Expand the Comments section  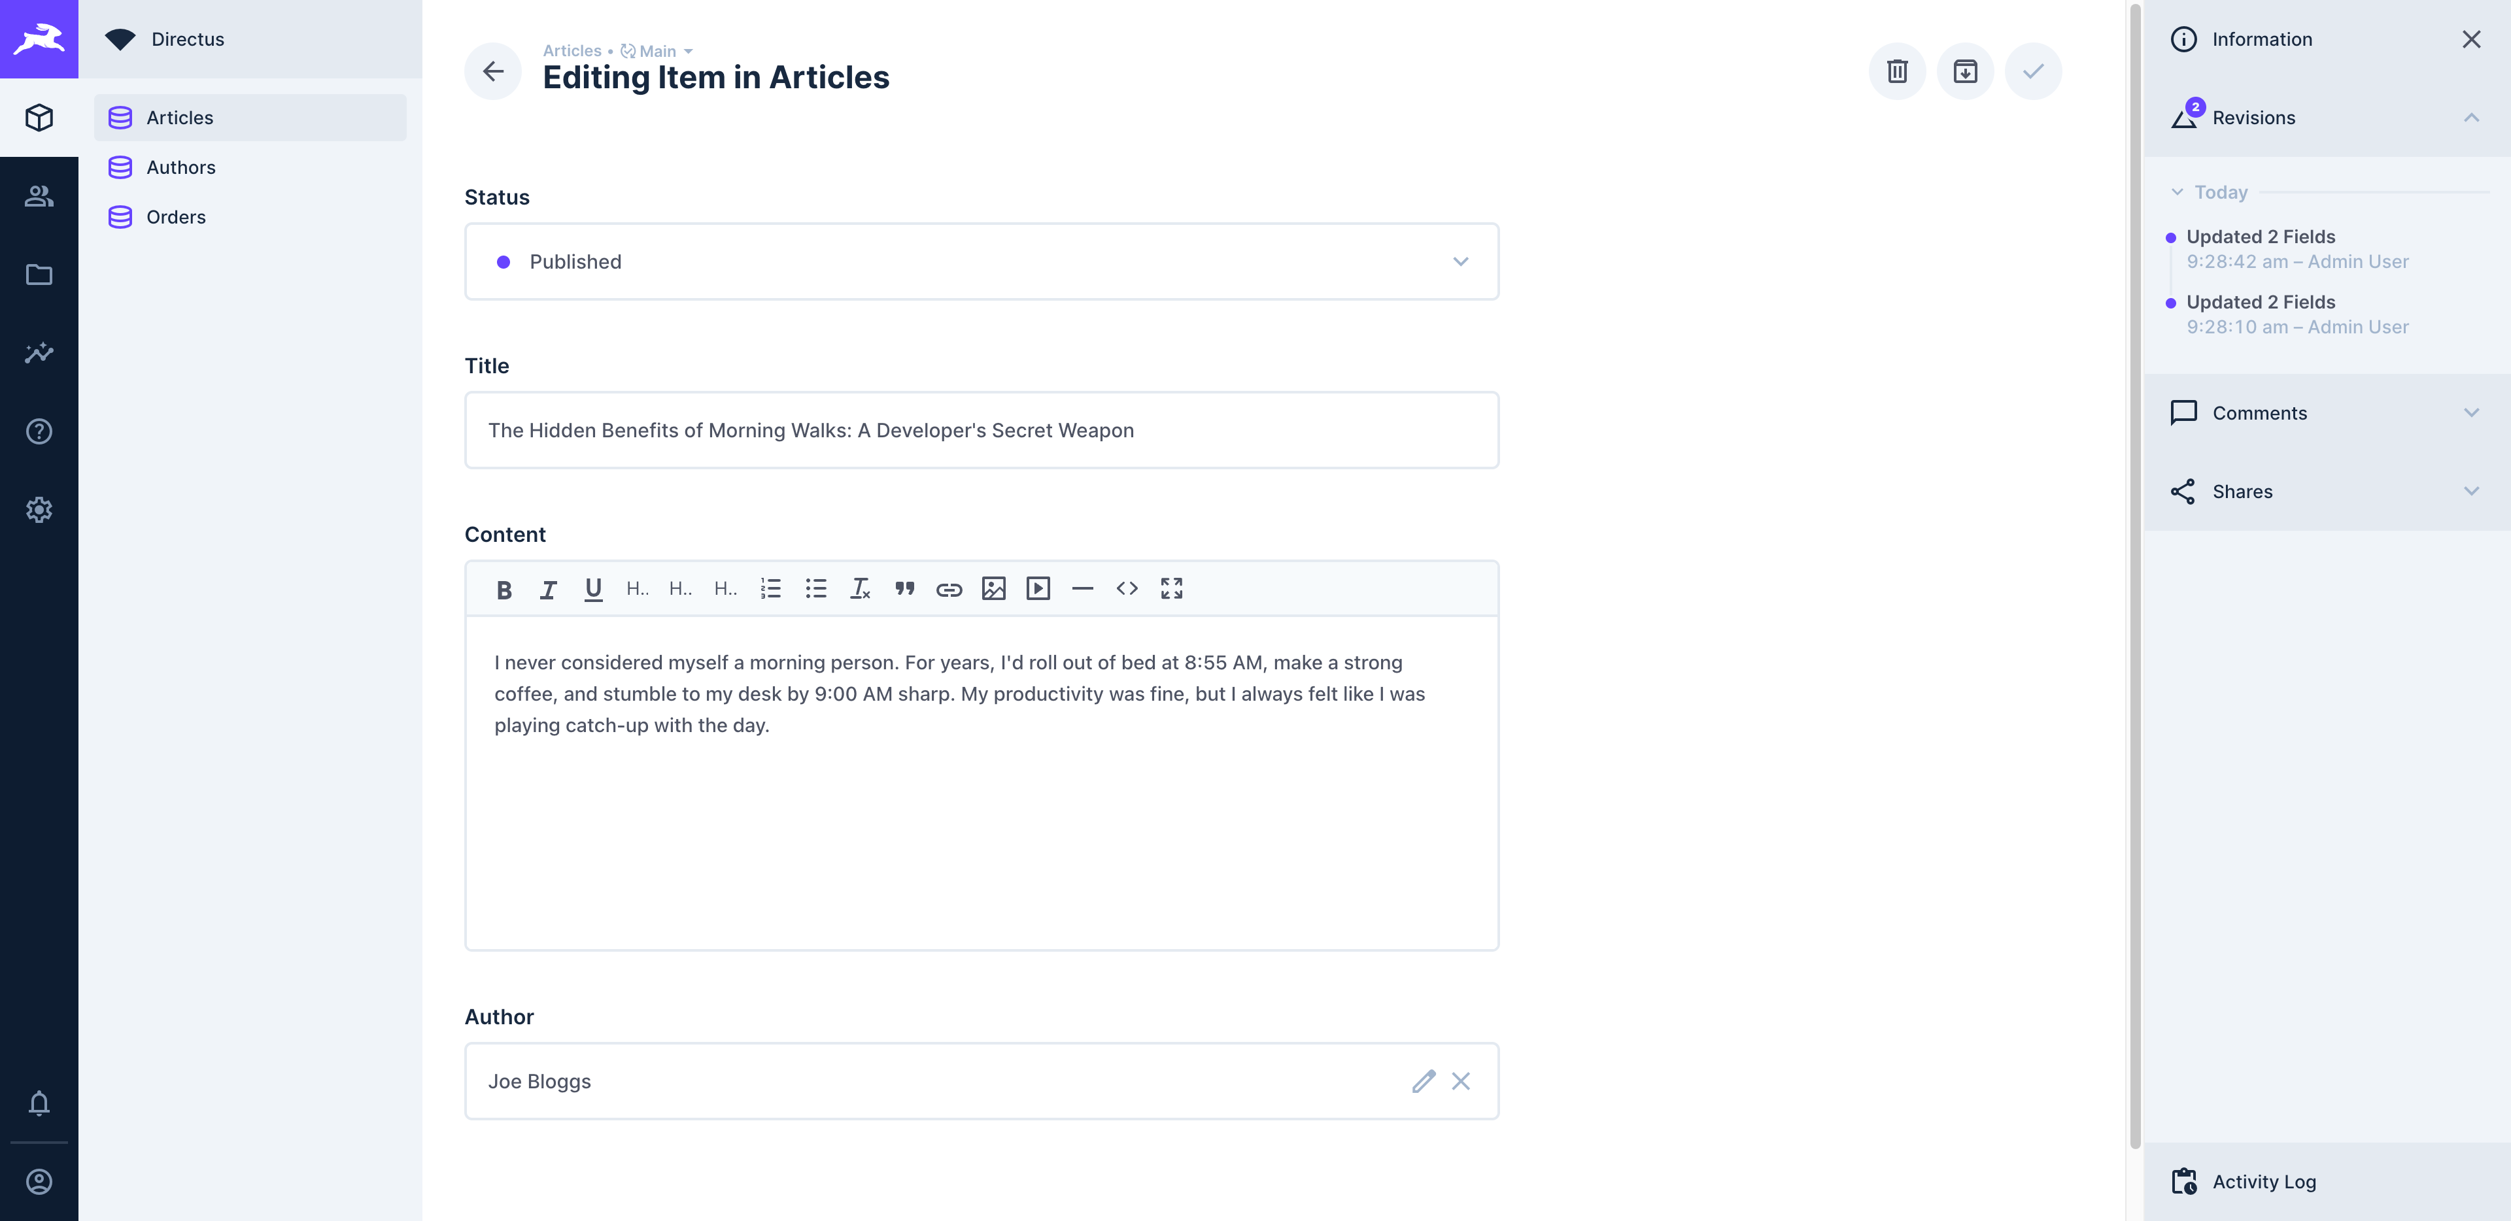click(2471, 412)
